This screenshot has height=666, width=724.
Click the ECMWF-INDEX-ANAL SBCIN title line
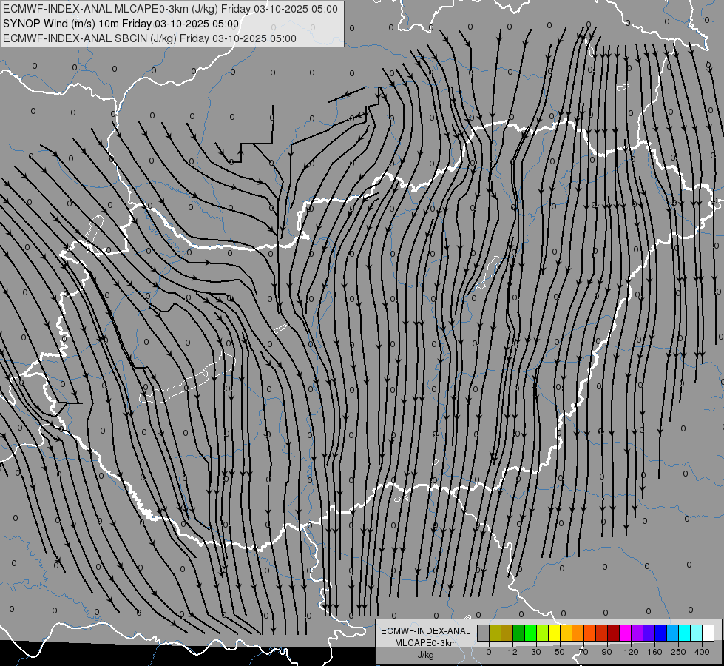coord(149,38)
